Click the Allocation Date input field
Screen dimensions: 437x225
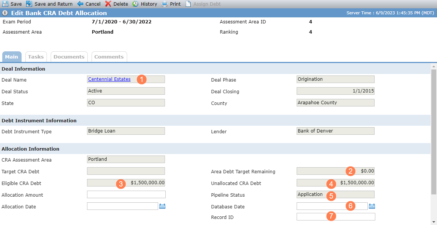tap(123, 206)
